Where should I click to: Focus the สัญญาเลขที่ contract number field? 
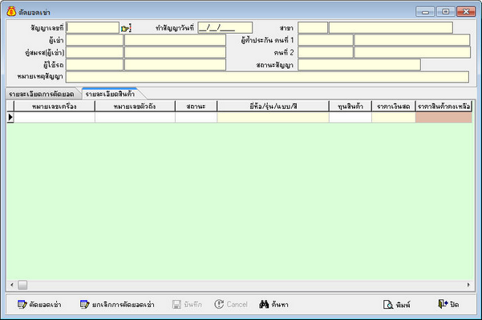(92, 27)
